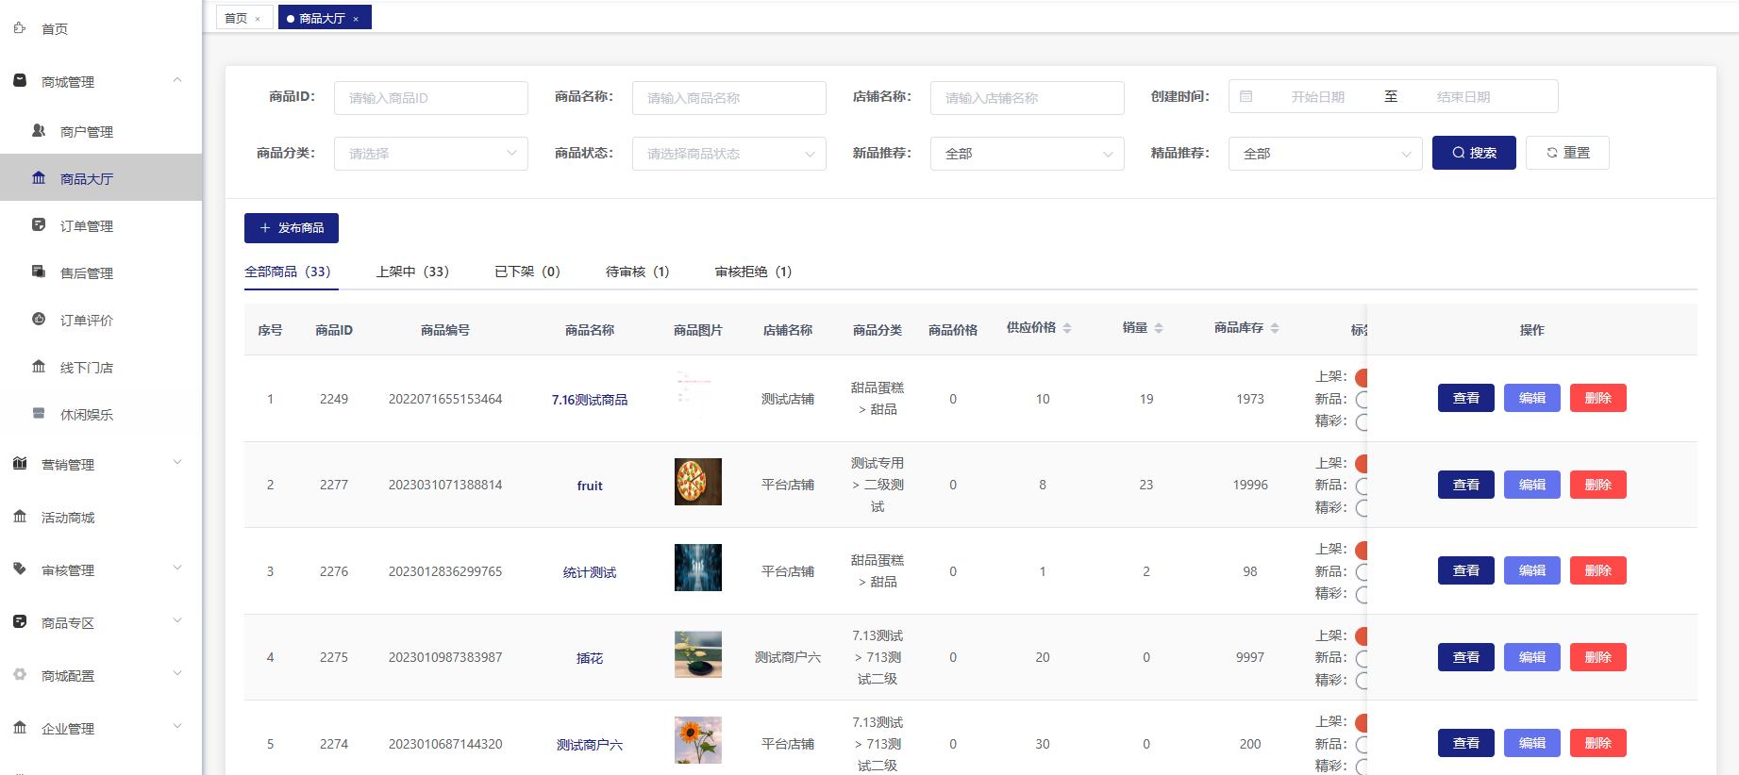Click product number 2023012836299765
Viewport: 1739px width, 775px height.
pos(445,571)
